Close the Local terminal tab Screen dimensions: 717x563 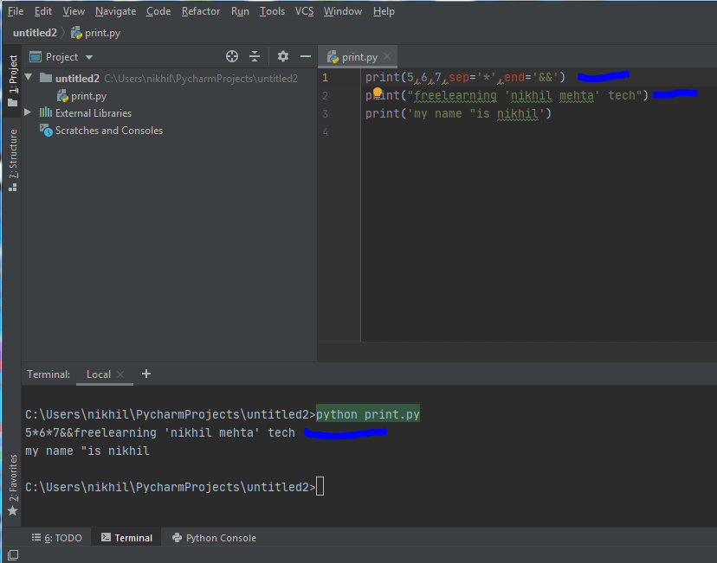pyautogui.click(x=120, y=374)
